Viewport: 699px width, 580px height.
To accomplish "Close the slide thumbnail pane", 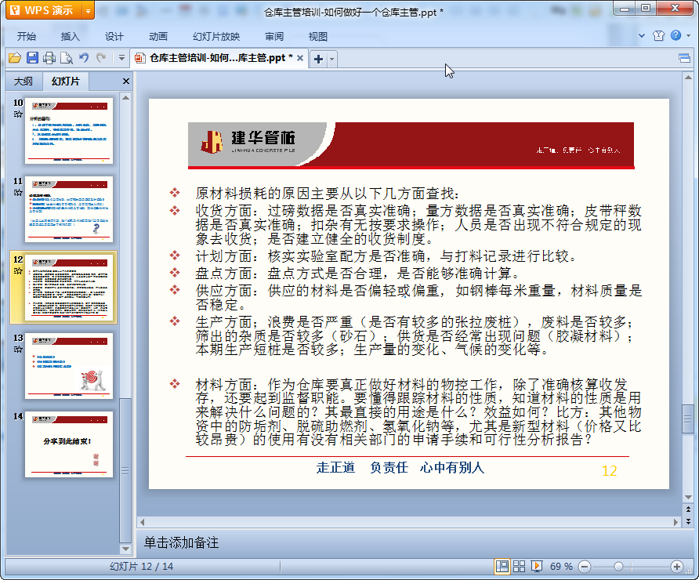I will click(125, 82).
